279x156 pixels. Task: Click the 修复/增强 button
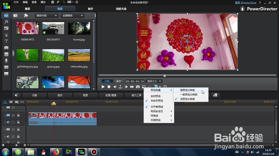111,95
